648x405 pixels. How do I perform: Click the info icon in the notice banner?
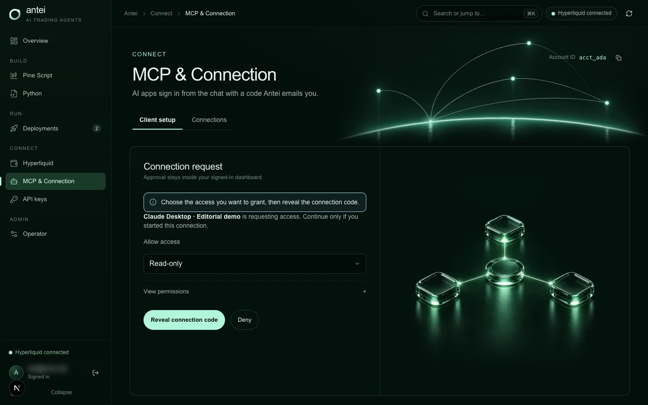153,202
